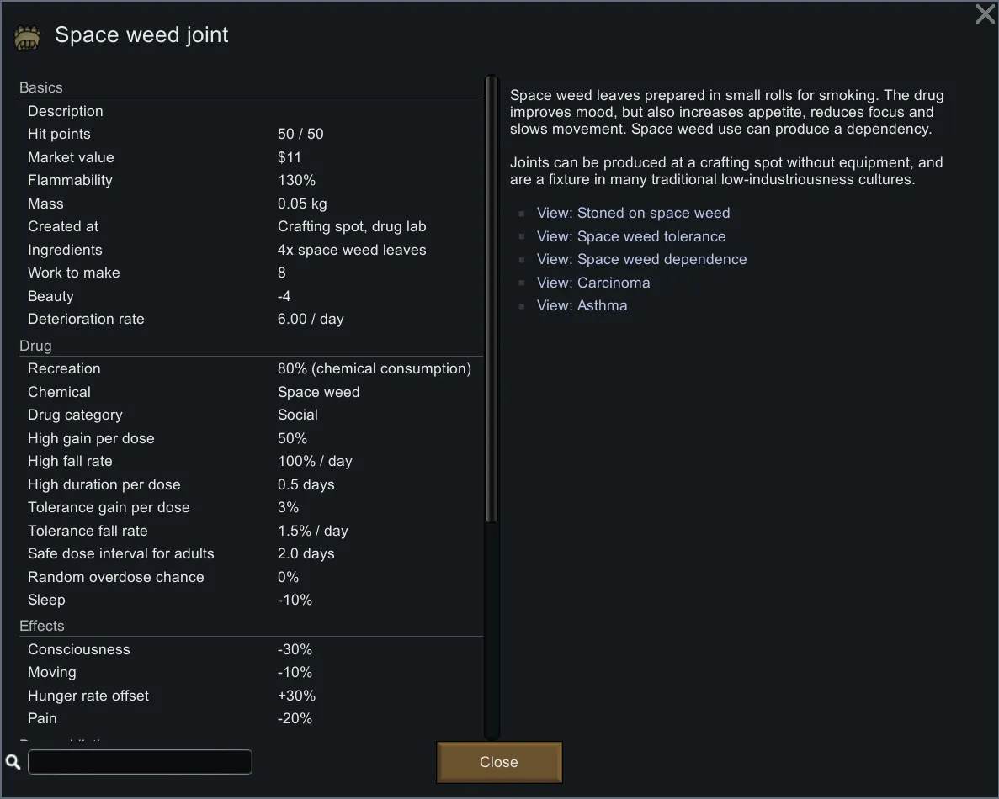
Task: Click the Drug category row
Action: (x=251, y=415)
